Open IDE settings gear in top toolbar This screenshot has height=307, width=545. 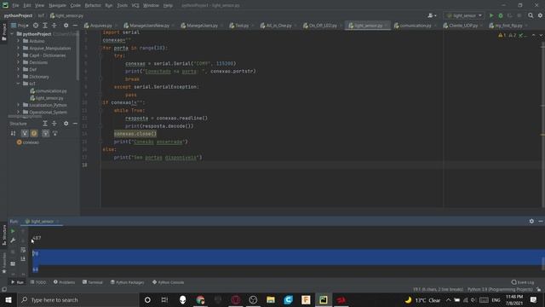click(x=540, y=15)
